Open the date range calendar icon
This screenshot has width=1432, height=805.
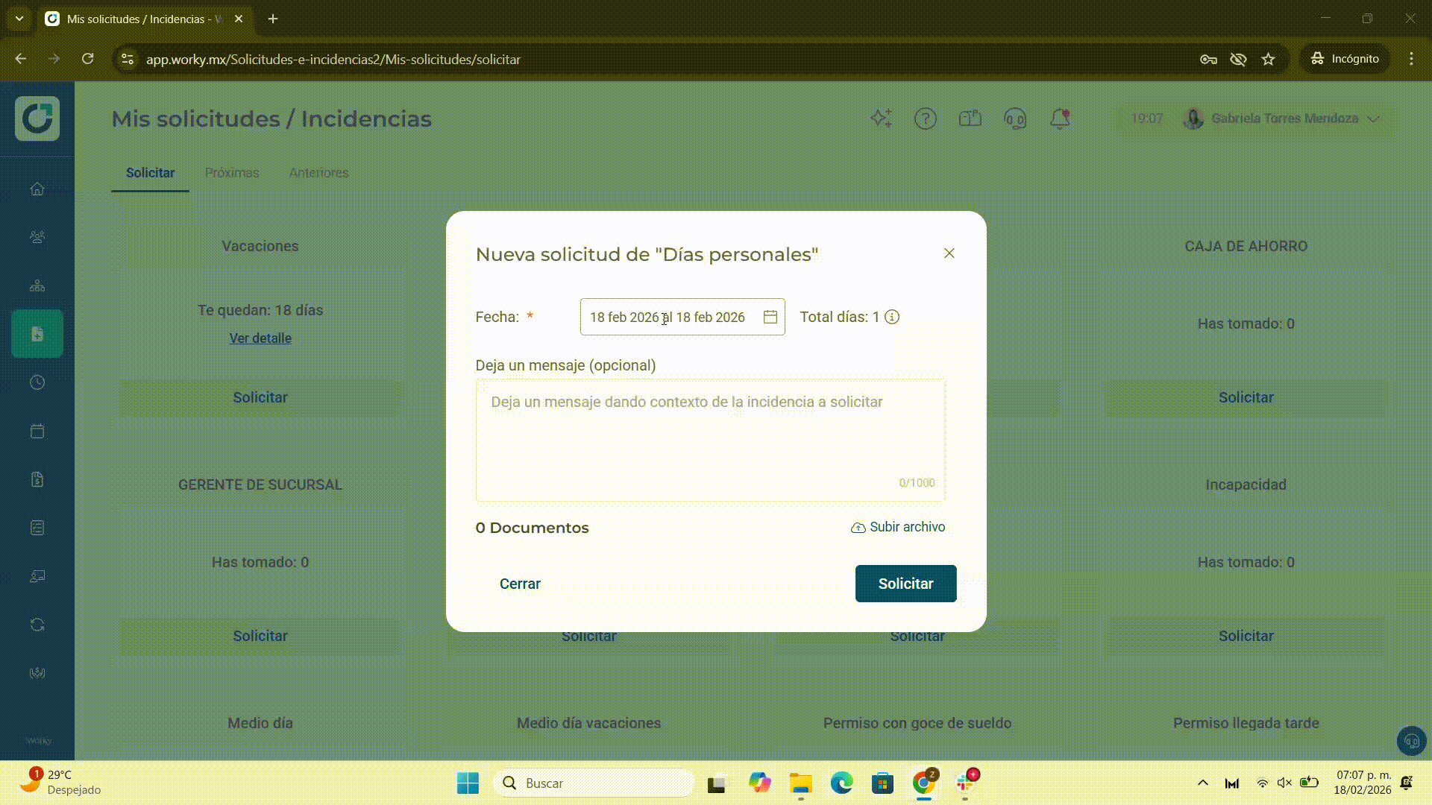coord(770,318)
